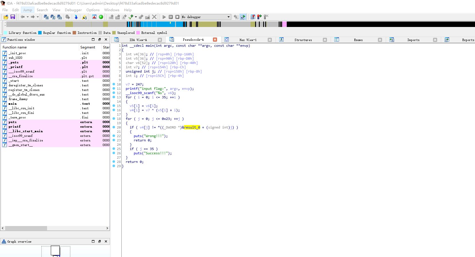Click the blue down arrow jump icon
475x257 pixels.
click(x=76, y=17)
